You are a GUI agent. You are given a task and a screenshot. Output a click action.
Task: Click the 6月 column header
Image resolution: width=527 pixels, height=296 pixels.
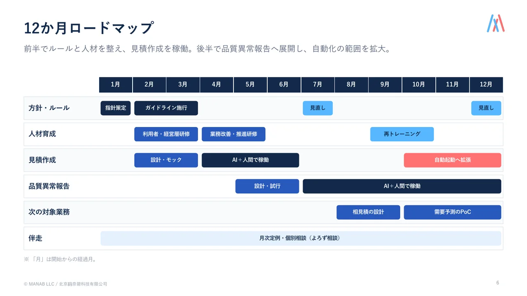(284, 85)
